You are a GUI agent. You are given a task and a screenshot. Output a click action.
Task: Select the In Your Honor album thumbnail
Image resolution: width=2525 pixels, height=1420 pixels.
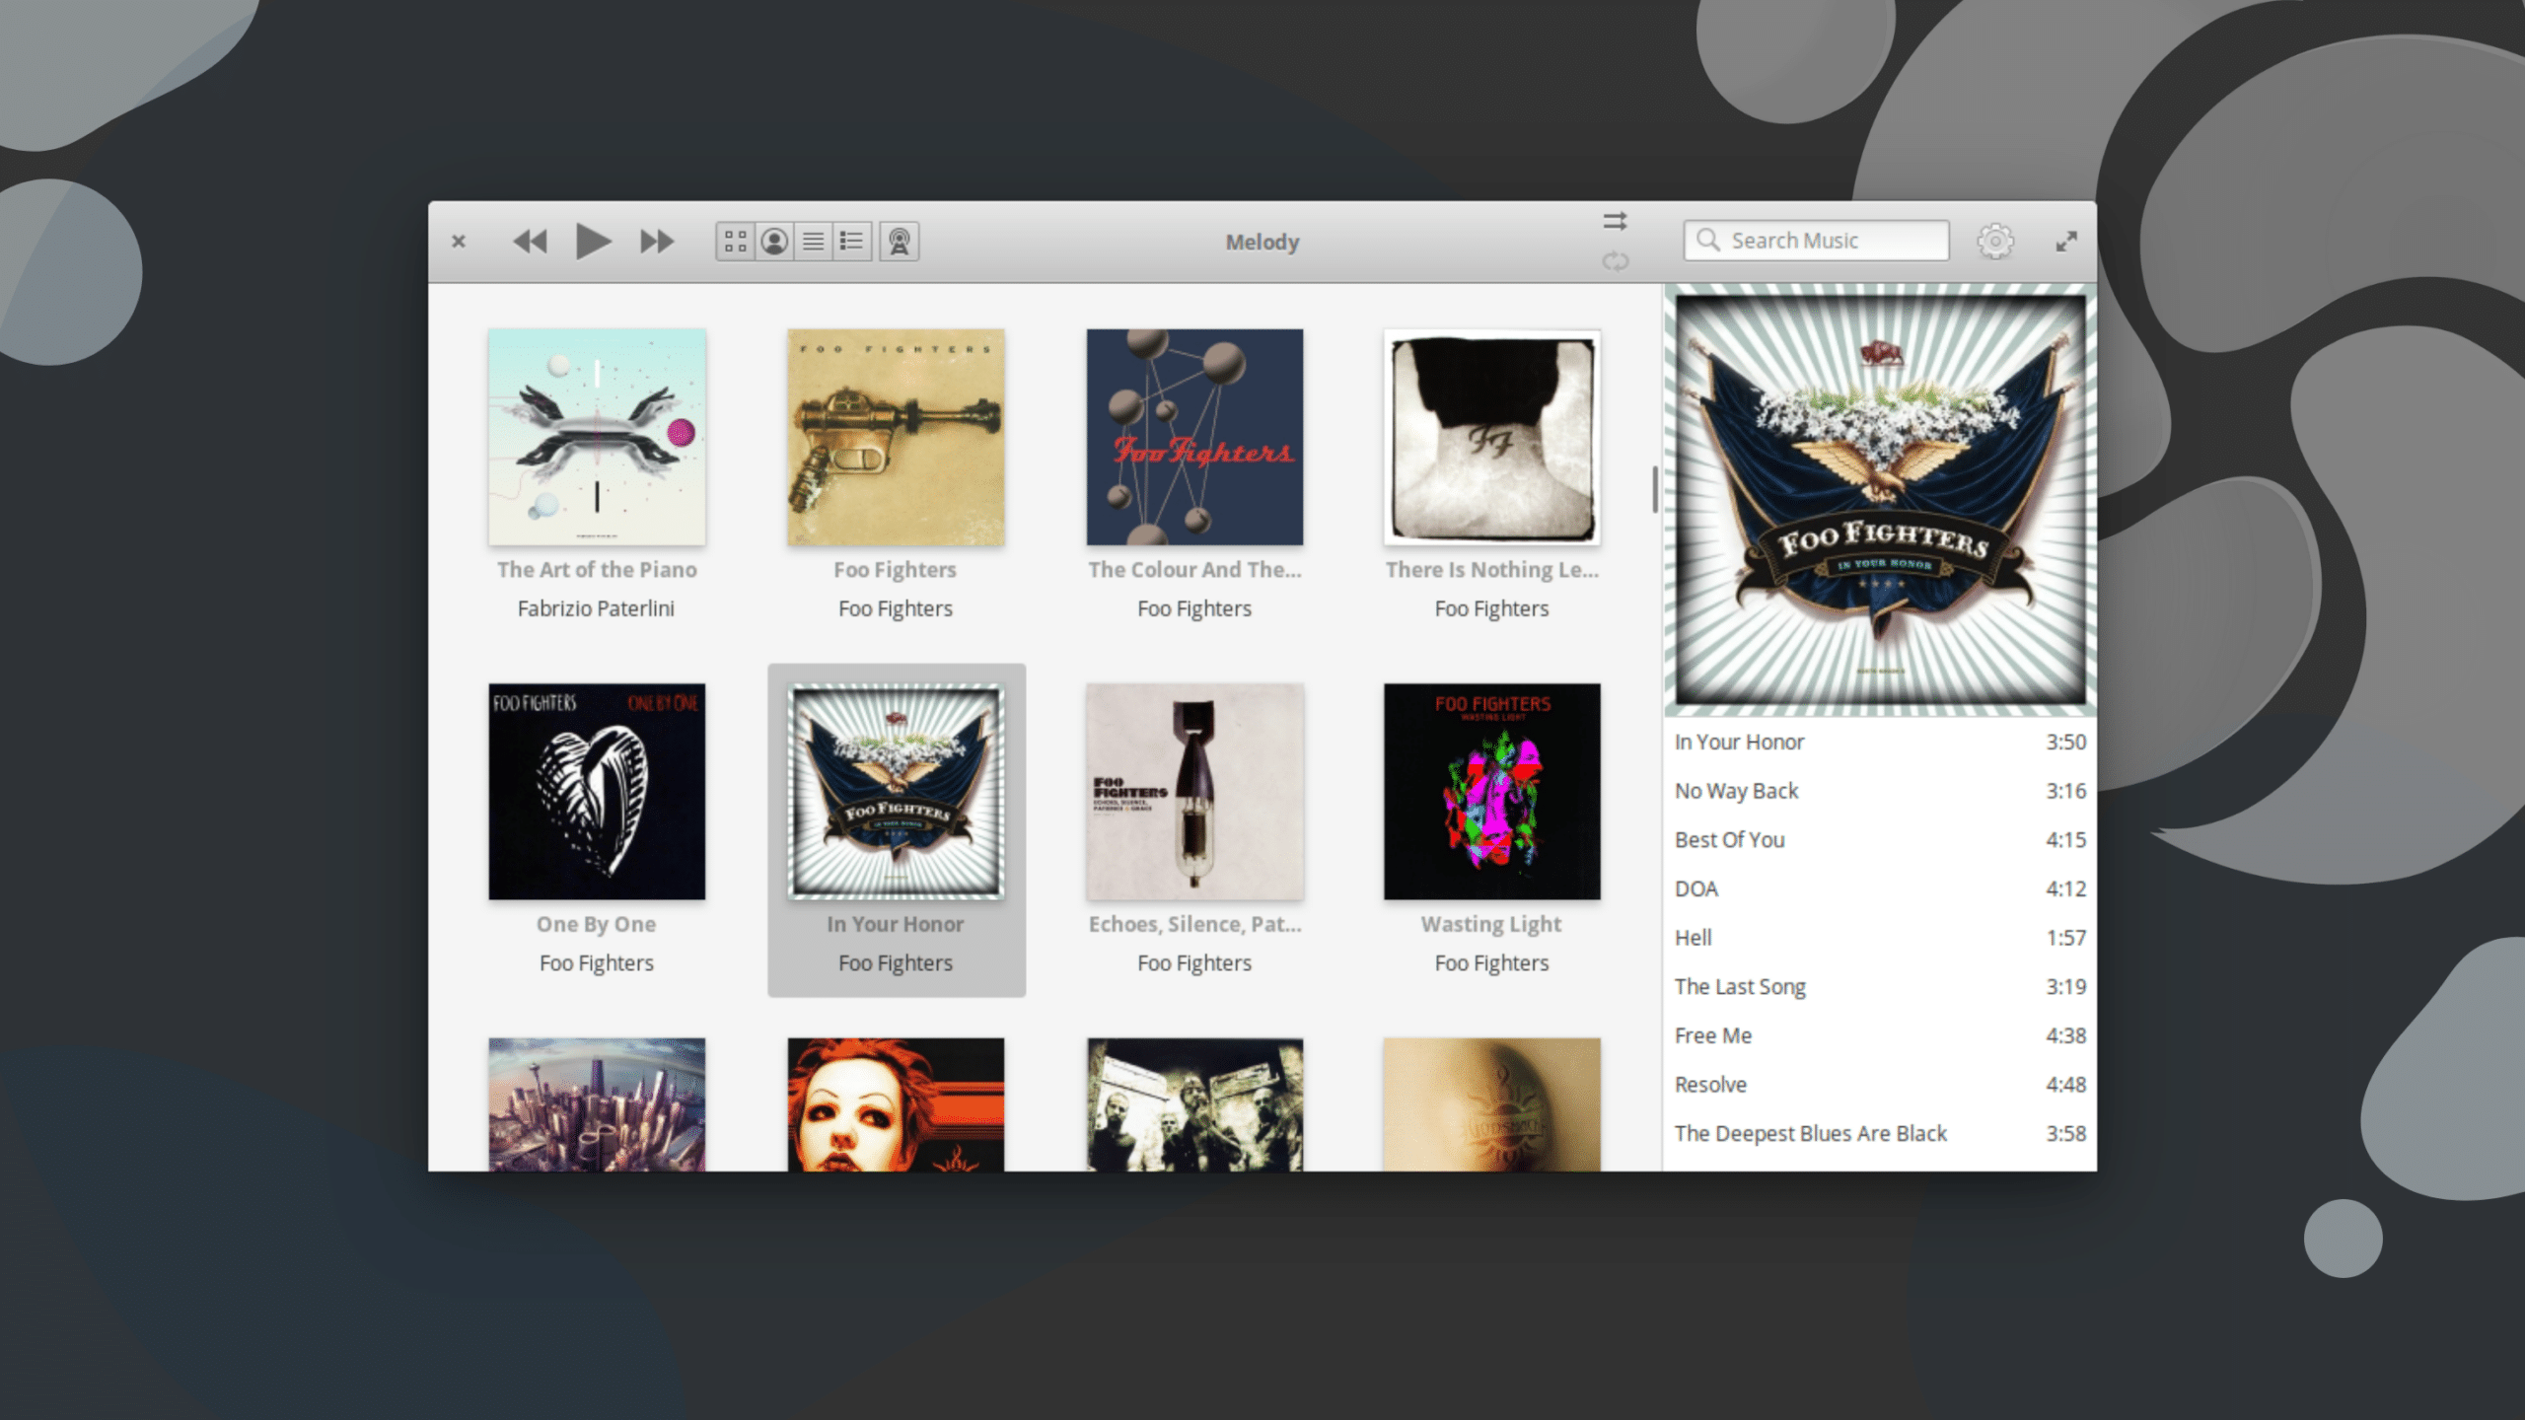(x=896, y=792)
